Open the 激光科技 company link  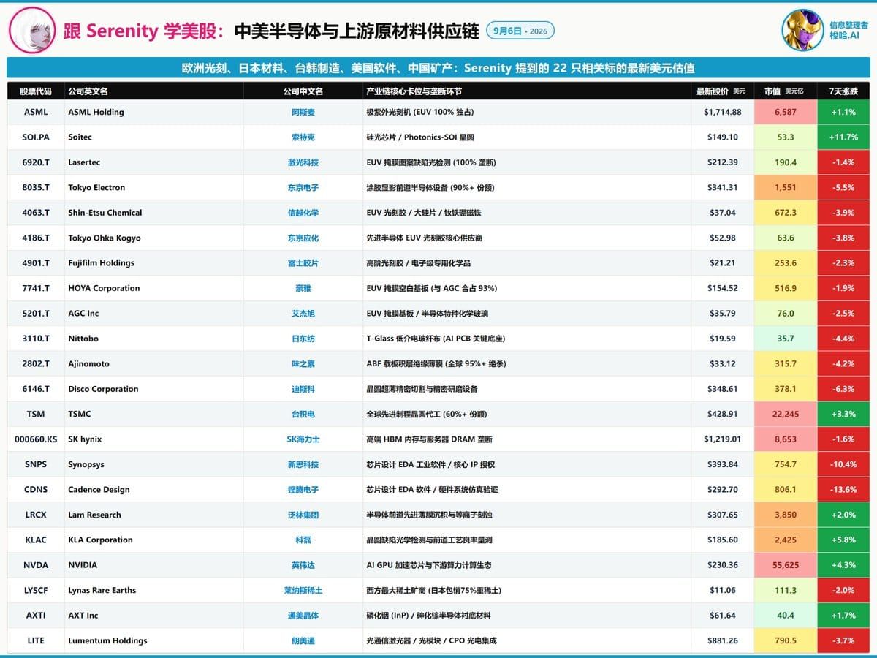pos(303,162)
